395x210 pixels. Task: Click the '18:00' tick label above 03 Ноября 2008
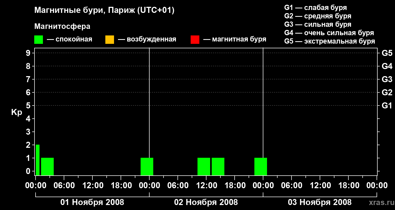(x=348, y=185)
